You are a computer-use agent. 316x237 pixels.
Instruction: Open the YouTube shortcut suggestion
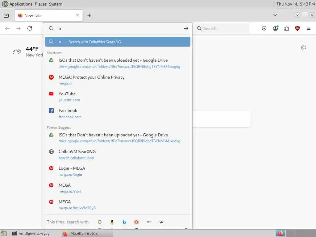coord(118,97)
